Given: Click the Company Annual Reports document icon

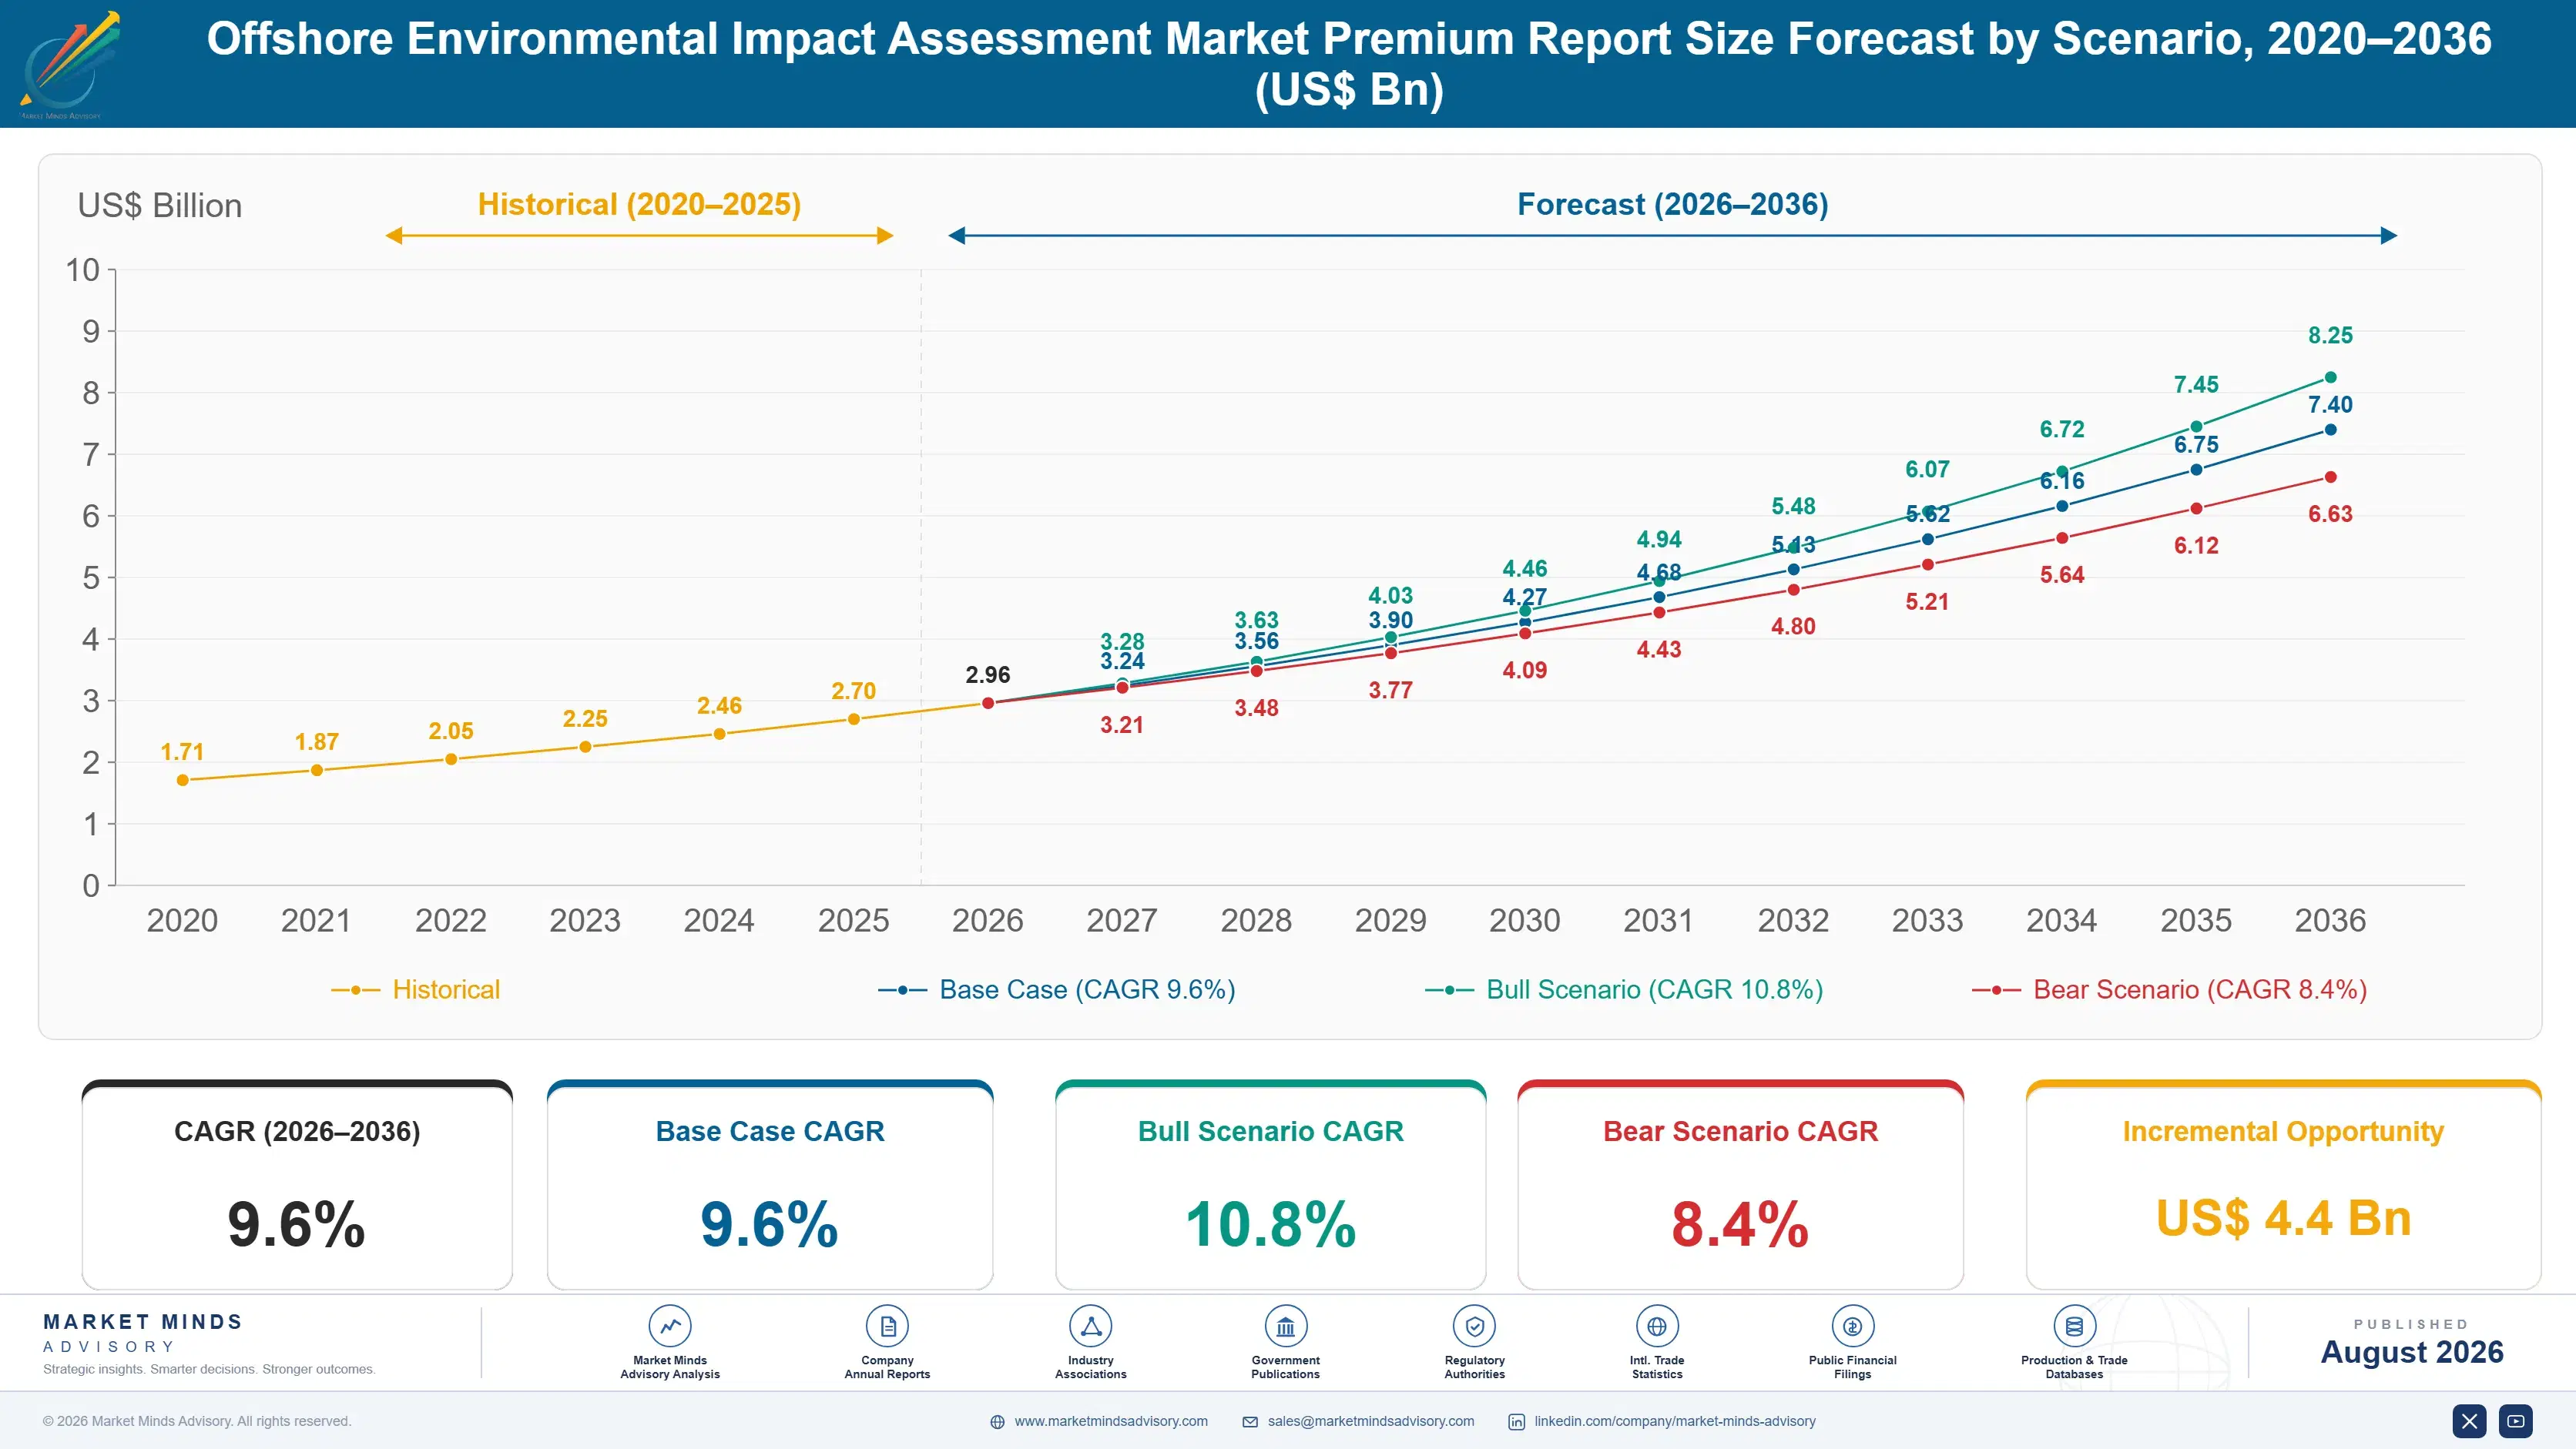Looking at the screenshot, I should [887, 1326].
